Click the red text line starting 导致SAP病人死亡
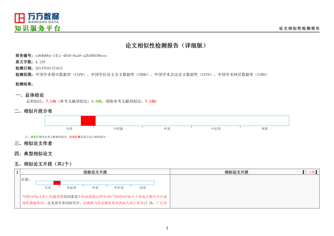Screen dimensions: 334x236 click(95, 197)
